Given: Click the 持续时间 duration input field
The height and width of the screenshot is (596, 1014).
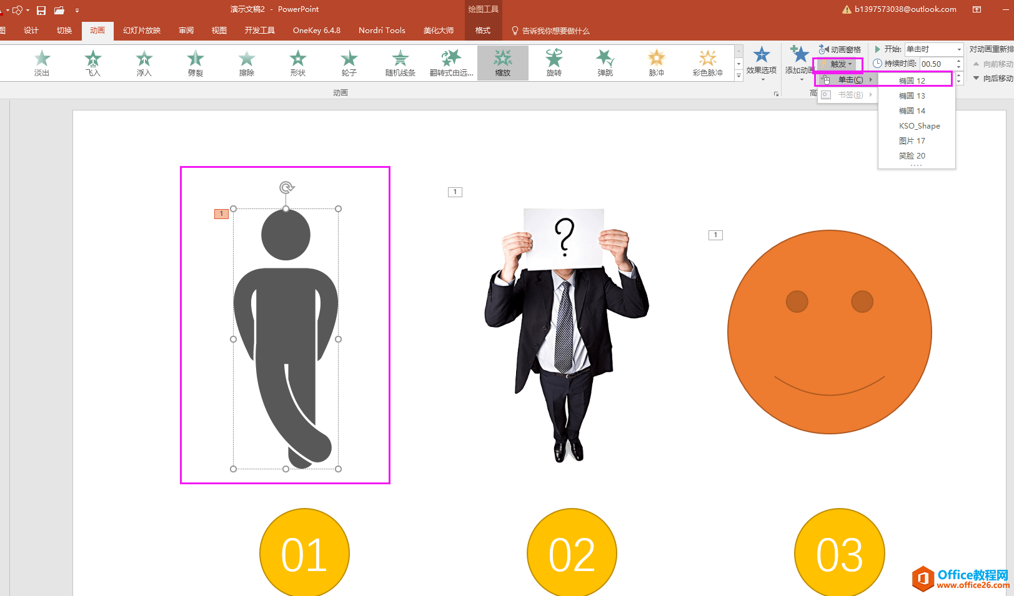Looking at the screenshot, I should coord(937,64).
